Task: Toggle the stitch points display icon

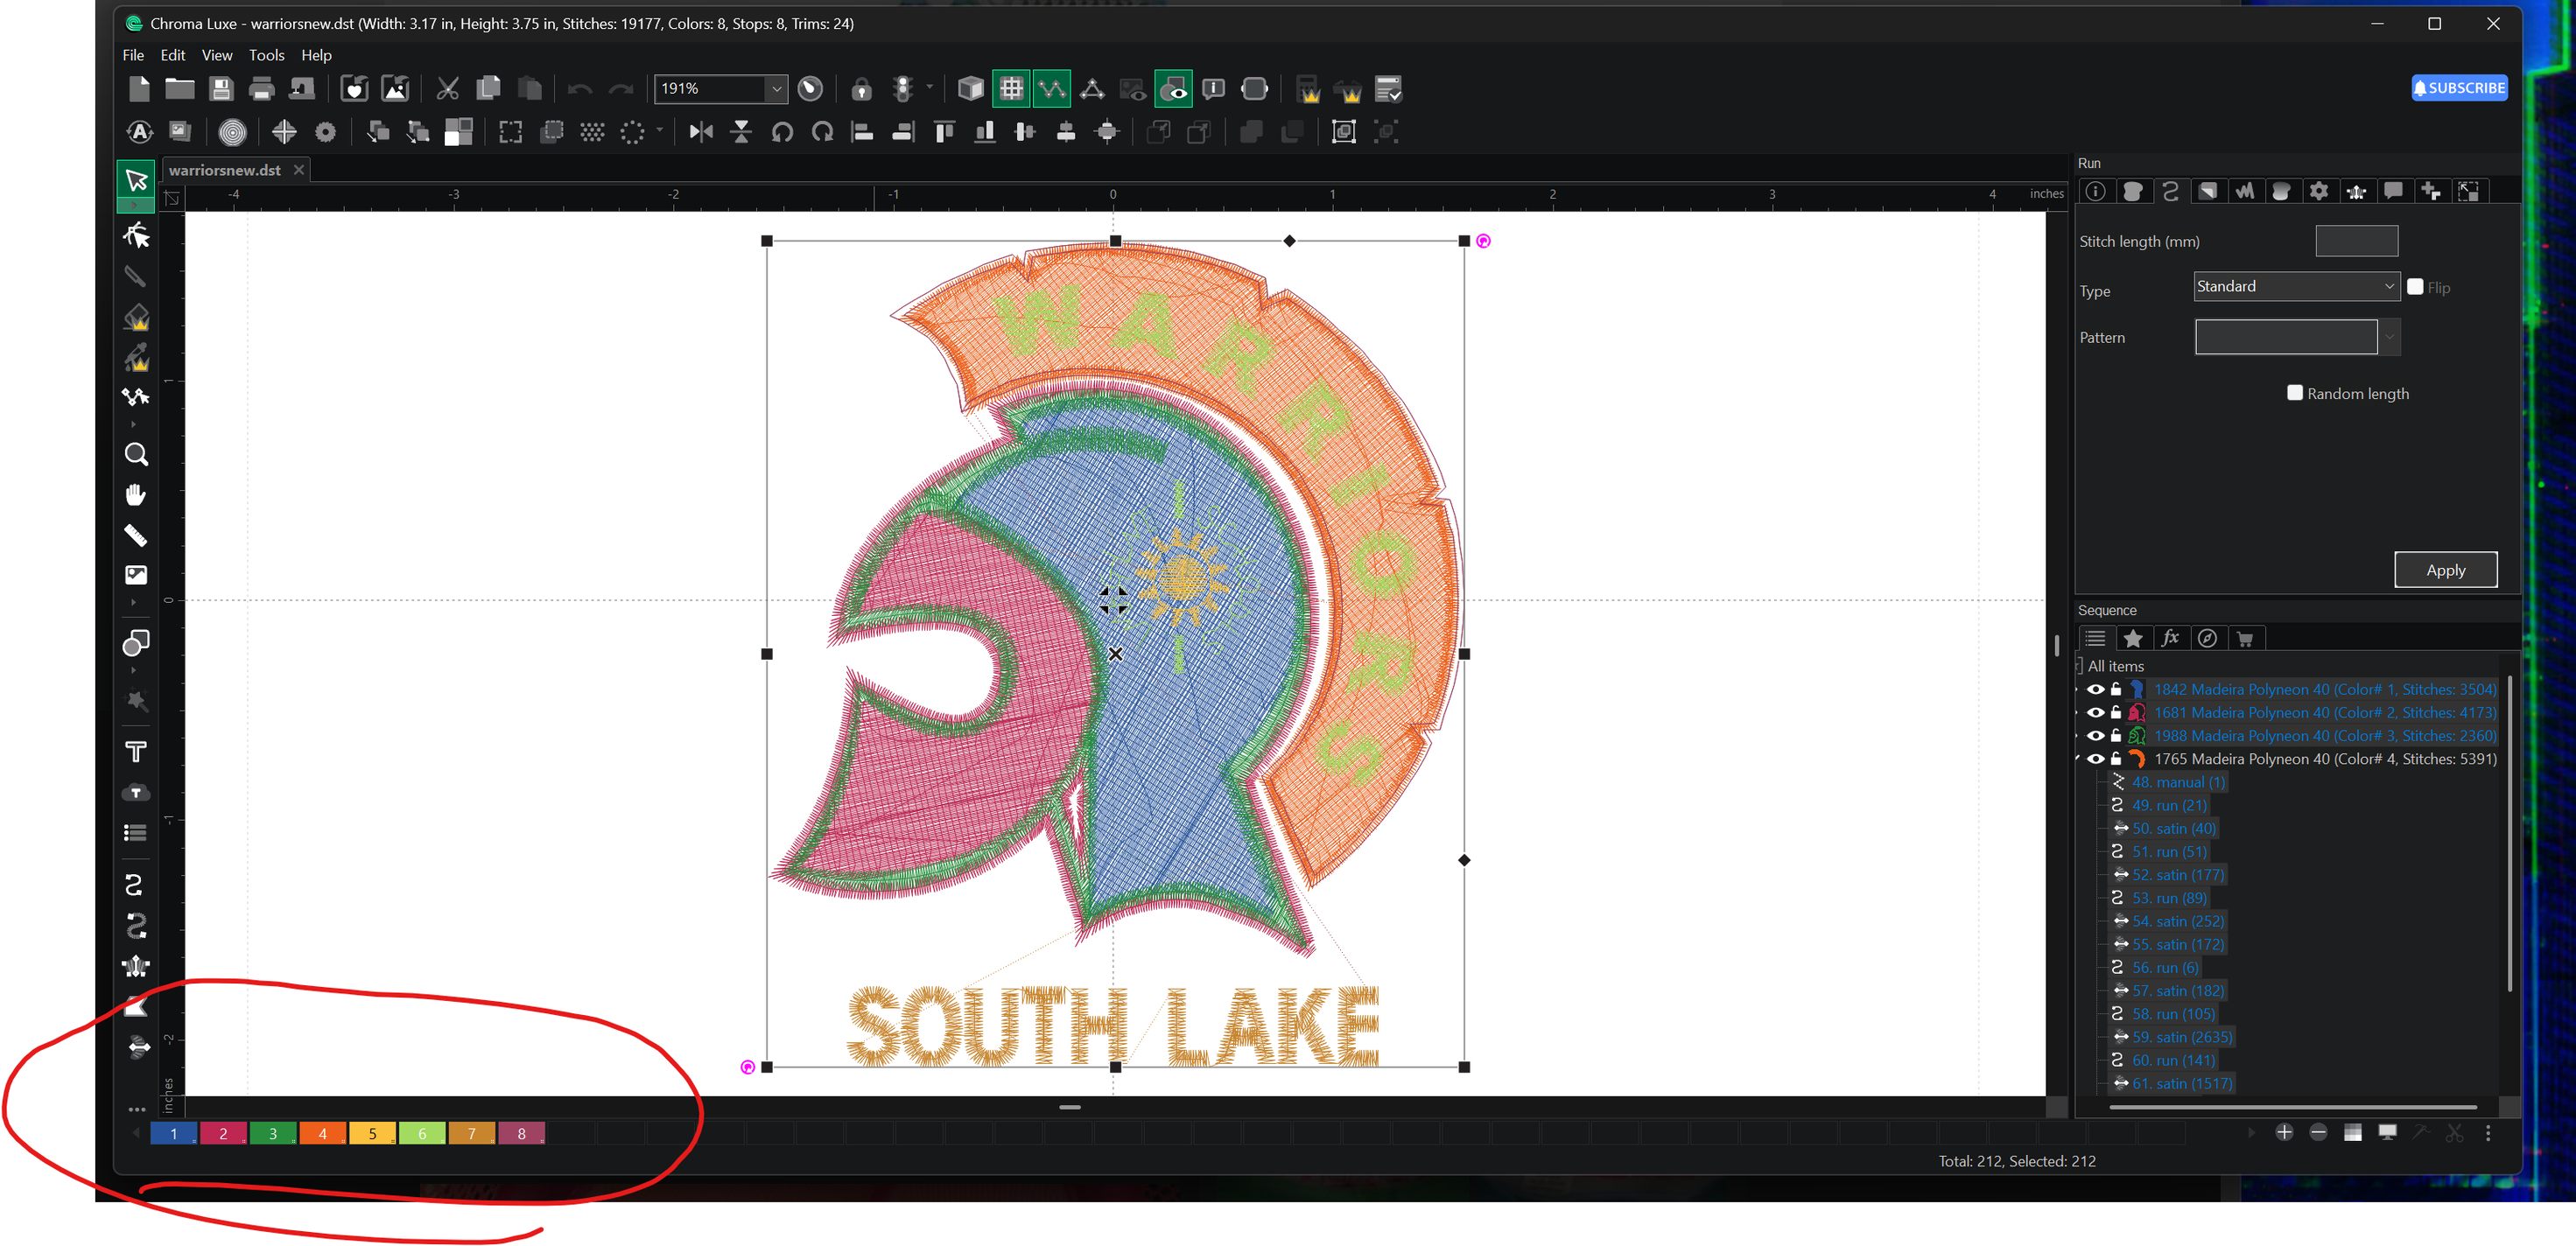Action: pyautogui.click(x=1051, y=89)
